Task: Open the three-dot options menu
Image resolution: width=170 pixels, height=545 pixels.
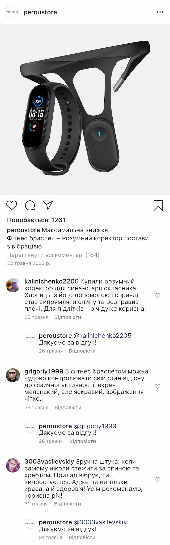Action: (x=160, y=12)
